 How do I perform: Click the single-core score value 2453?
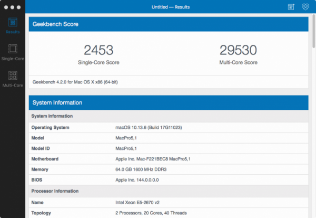point(98,51)
